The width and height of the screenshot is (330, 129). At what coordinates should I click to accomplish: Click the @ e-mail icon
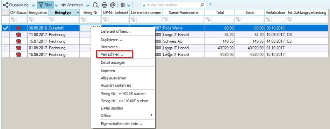coord(113,5)
